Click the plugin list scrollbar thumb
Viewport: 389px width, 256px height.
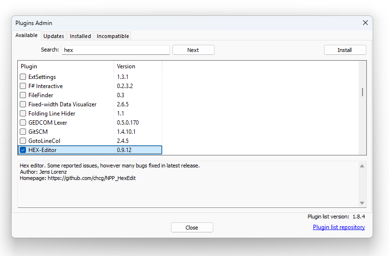click(x=363, y=92)
